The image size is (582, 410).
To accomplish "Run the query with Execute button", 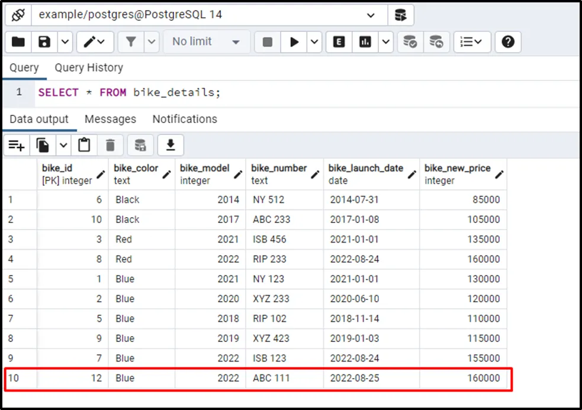I will (294, 42).
